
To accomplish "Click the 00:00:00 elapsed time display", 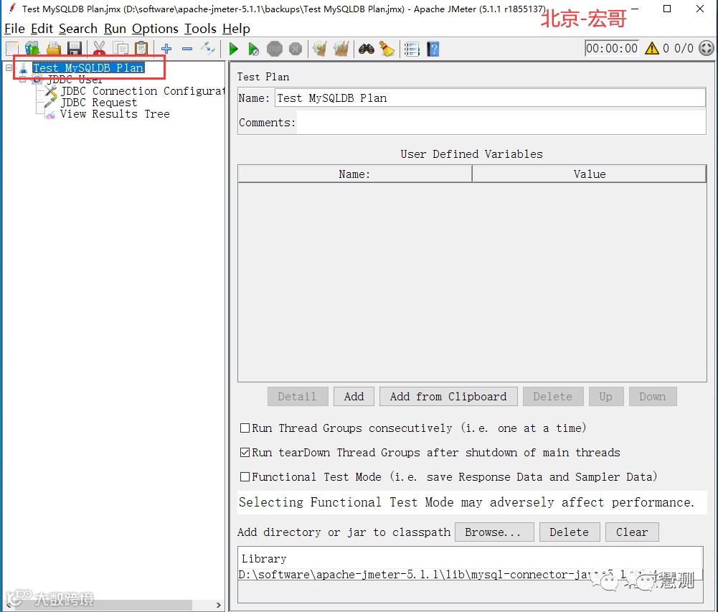I will [612, 48].
